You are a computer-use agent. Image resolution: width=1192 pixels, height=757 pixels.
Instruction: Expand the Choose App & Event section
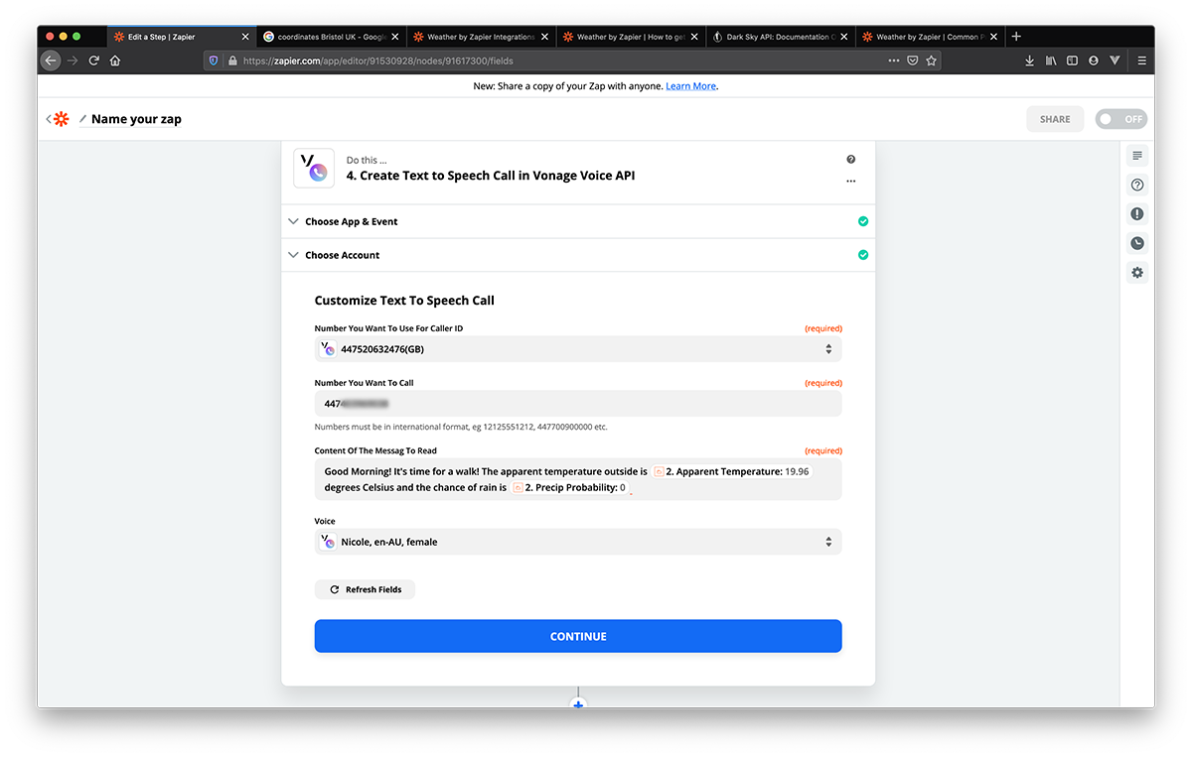pos(578,221)
